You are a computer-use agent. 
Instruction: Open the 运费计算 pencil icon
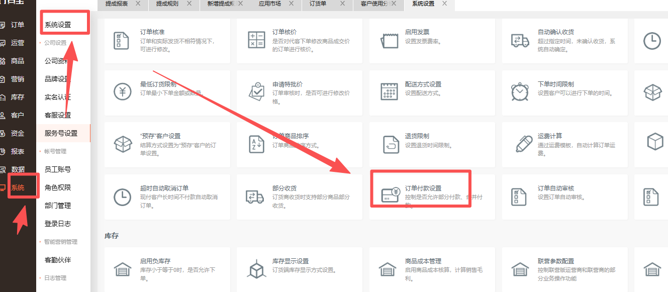click(x=524, y=144)
